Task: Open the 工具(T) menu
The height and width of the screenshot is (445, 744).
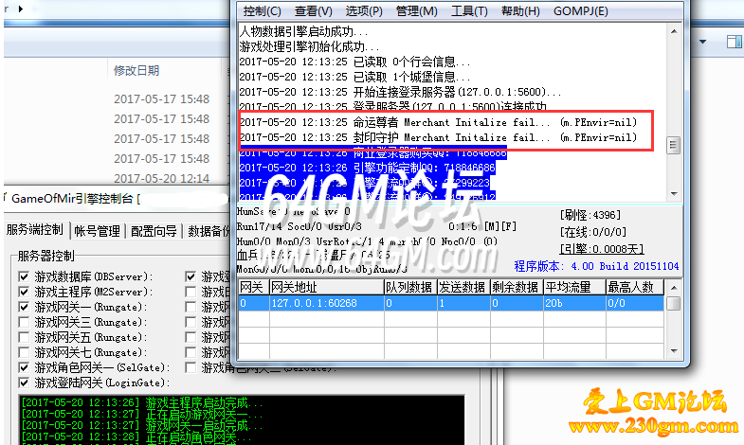Action: pyautogui.click(x=469, y=11)
